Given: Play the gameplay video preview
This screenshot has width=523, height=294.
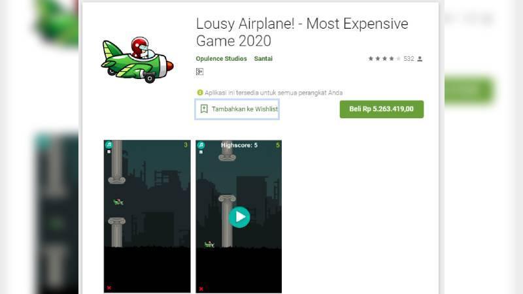Looking at the screenshot, I should pyautogui.click(x=239, y=217).
